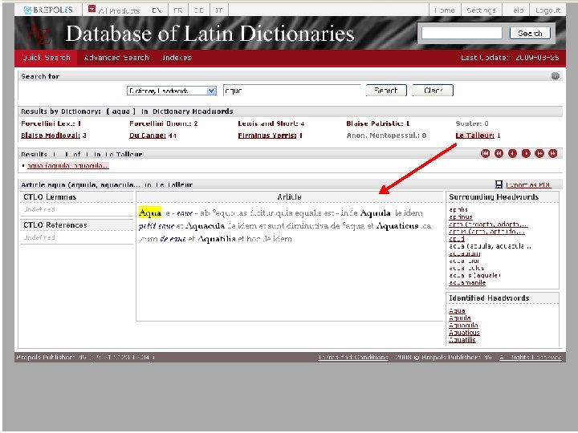Open identified headword Aquatilis
The height and width of the screenshot is (433, 578).
point(462,340)
